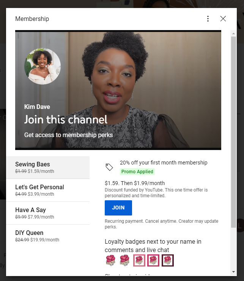Screen dimensions: 244x281
Task: Click the 'Join this channel' banner heading
Action: point(66,120)
